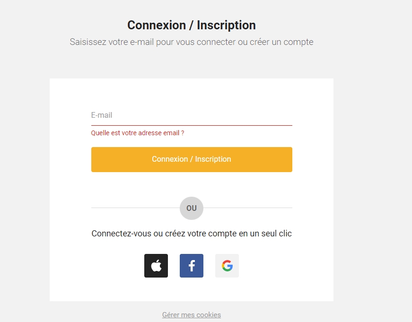Screen dimensions: 412x322
Task: Click "Inscription" in the bold page heading
Action: pyautogui.click(x=226, y=25)
